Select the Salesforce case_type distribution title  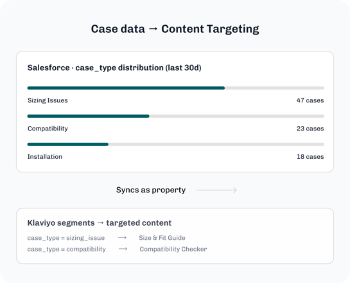(x=114, y=68)
